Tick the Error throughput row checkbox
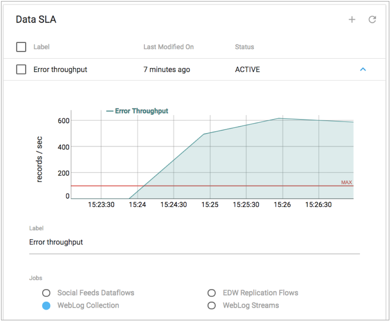This screenshot has height=321, width=390. [21, 69]
